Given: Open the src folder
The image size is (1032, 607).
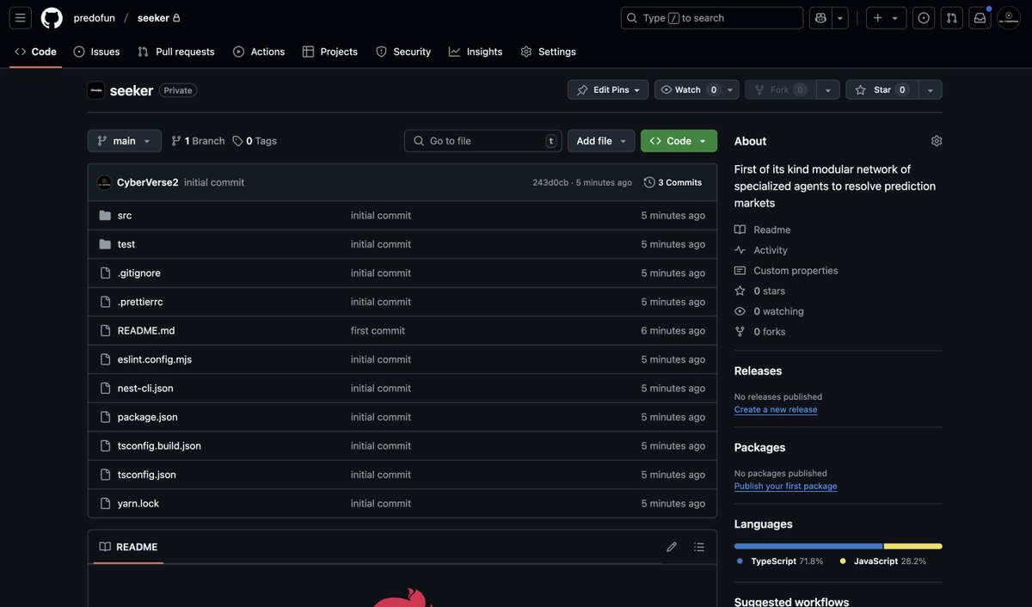Looking at the screenshot, I should point(125,216).
